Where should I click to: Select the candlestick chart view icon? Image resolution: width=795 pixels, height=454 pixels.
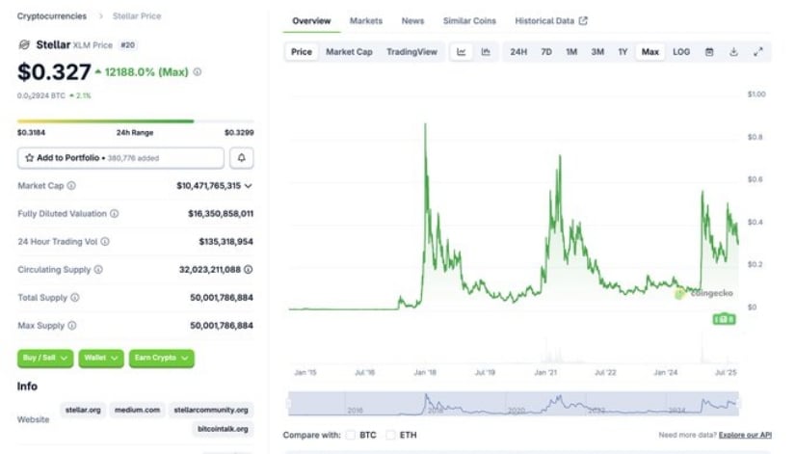pyautogui.click(x=486, y=52)
